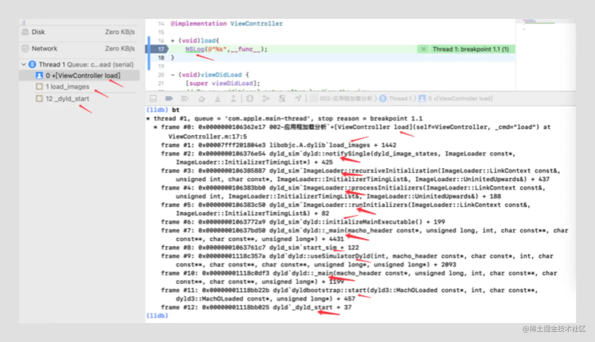The image size is (595, 342).
Task: Open the Network gauge
Action: tap(79, 48)
